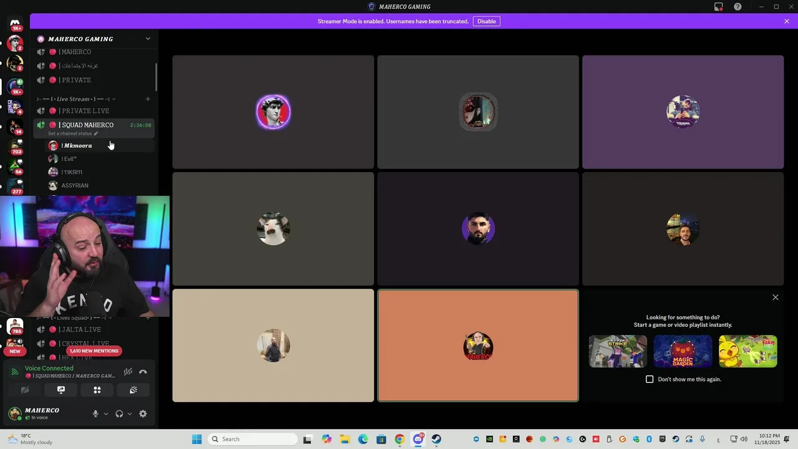Edit the Set a channel status pencil

[96, 133]
